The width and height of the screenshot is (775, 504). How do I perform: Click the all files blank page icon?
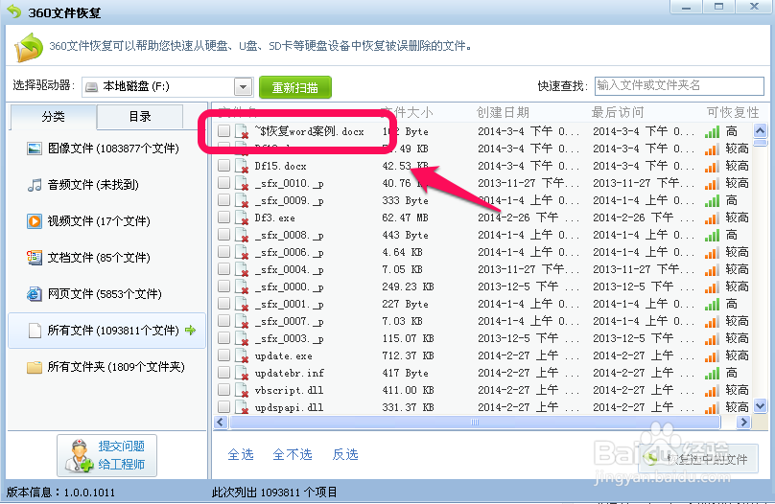click(x=35, y=331)
